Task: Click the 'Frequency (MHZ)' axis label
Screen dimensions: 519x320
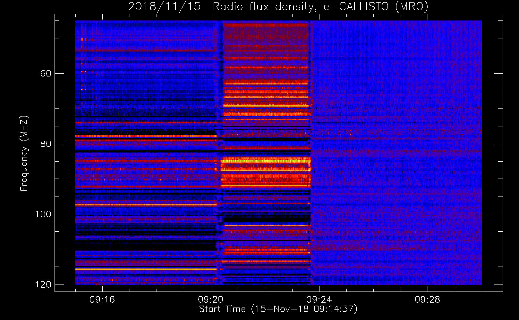Action: tap(24, 154)
